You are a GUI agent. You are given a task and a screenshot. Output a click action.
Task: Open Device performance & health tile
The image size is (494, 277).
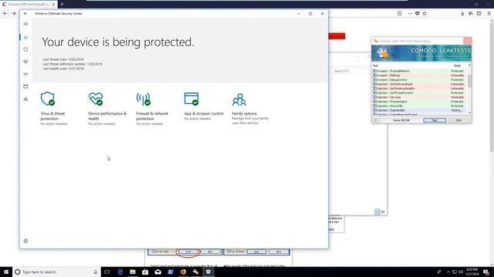107,108
